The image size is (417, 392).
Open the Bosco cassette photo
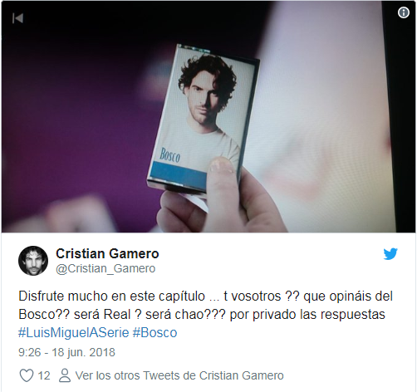pos(208,117)
